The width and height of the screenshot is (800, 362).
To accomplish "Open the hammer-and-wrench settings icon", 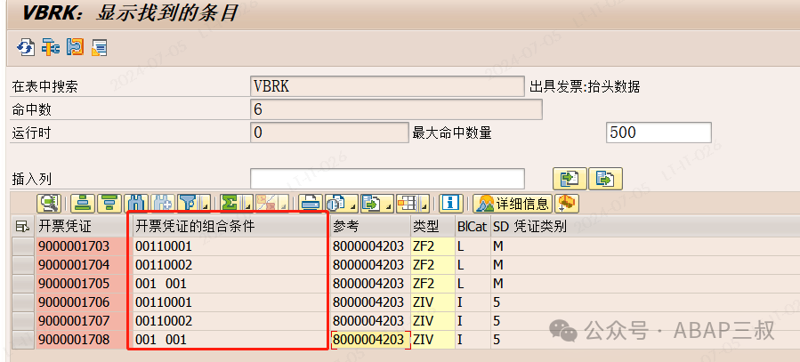I will 51,48.
